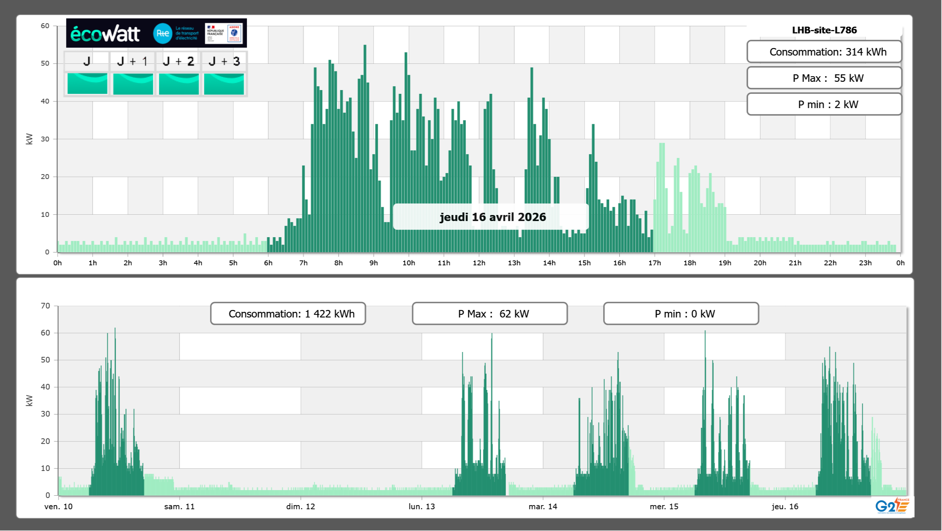This screenshot has height=531, width=942.
Task: Click the green signal tile under J
Action: [87, 83]
